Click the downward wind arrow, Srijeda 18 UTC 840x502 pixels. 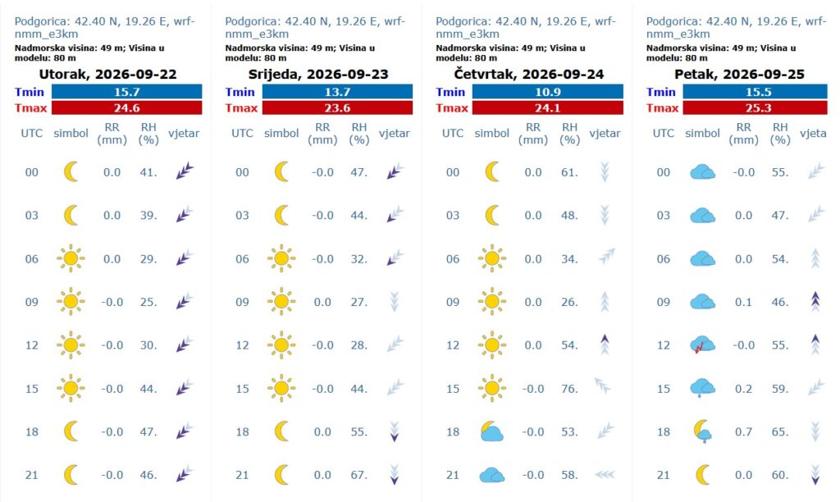(395, 431)
